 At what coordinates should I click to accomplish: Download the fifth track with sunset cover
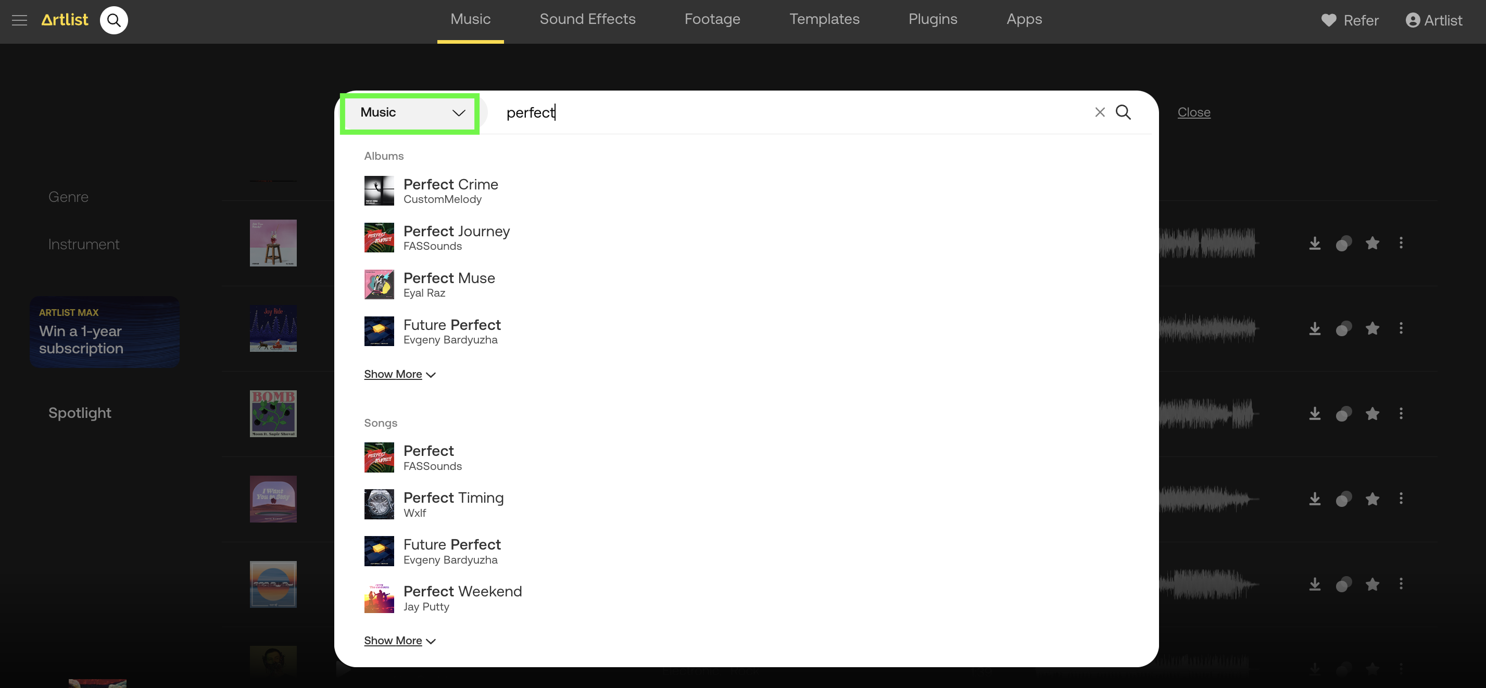[x=1314, y=584]
